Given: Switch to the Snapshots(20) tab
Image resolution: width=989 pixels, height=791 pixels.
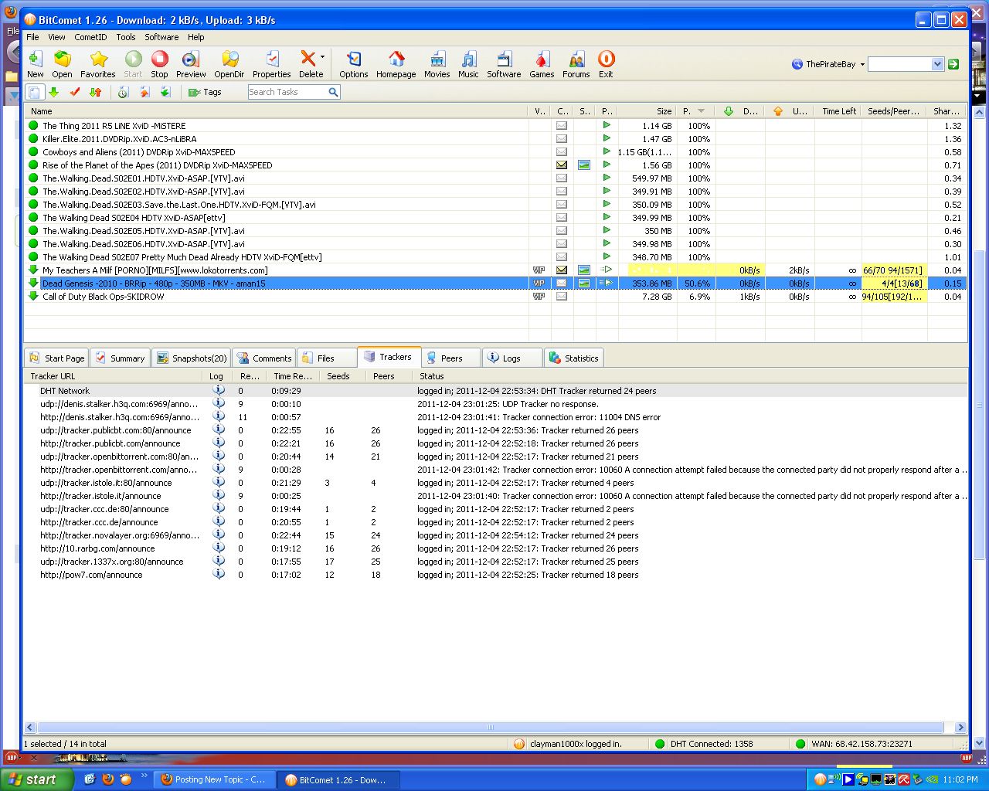Looking at the screenshot, I should click(192, 358).
